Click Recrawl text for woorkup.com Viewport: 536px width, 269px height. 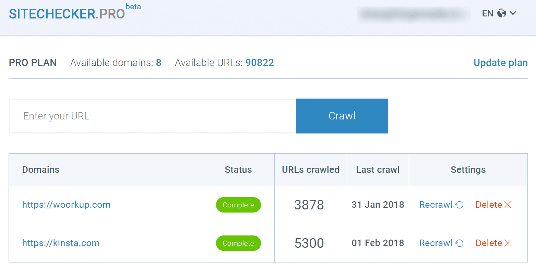(436, 205)
